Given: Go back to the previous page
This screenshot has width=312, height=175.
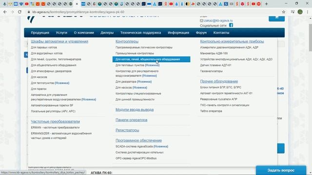Looking at the screenshot, I should click(x=5, y=12).
